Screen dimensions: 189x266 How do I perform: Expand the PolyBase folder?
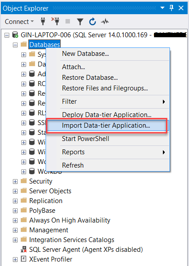(15, 211)
